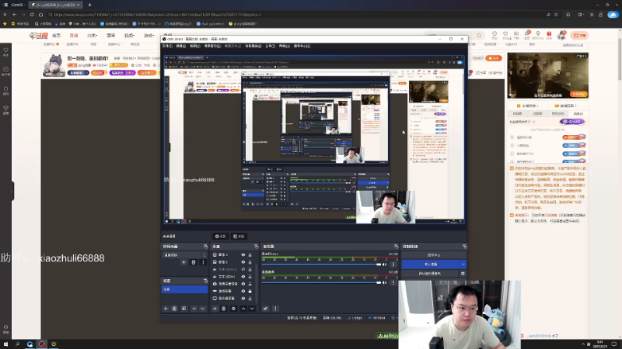Add a new source with plus icon

pyautogui.click(x=215, y=309)
